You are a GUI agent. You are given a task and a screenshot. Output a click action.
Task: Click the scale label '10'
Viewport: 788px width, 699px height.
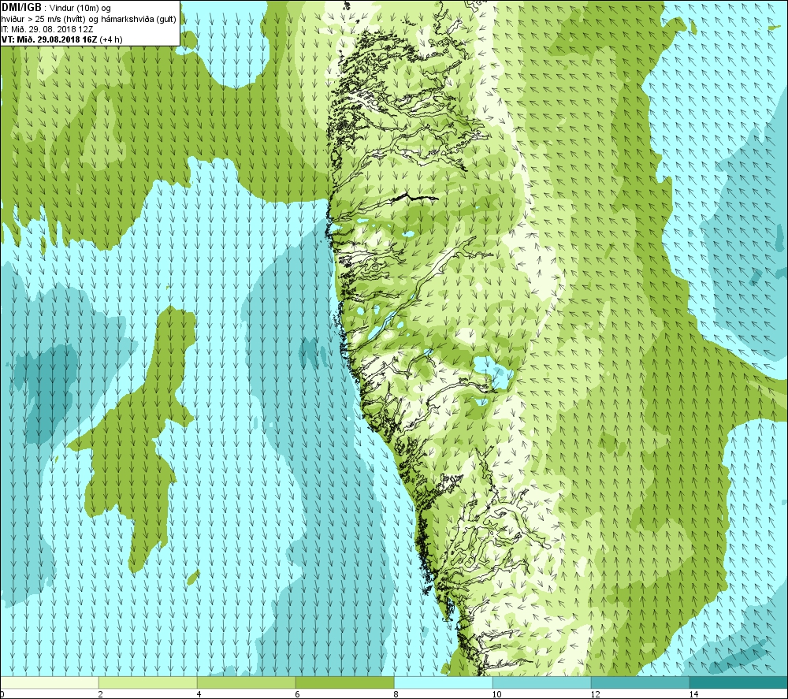496,694
